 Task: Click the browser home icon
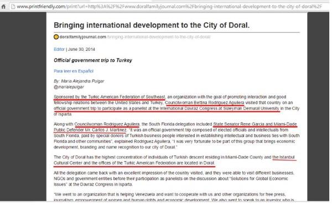tap(3, 7)
